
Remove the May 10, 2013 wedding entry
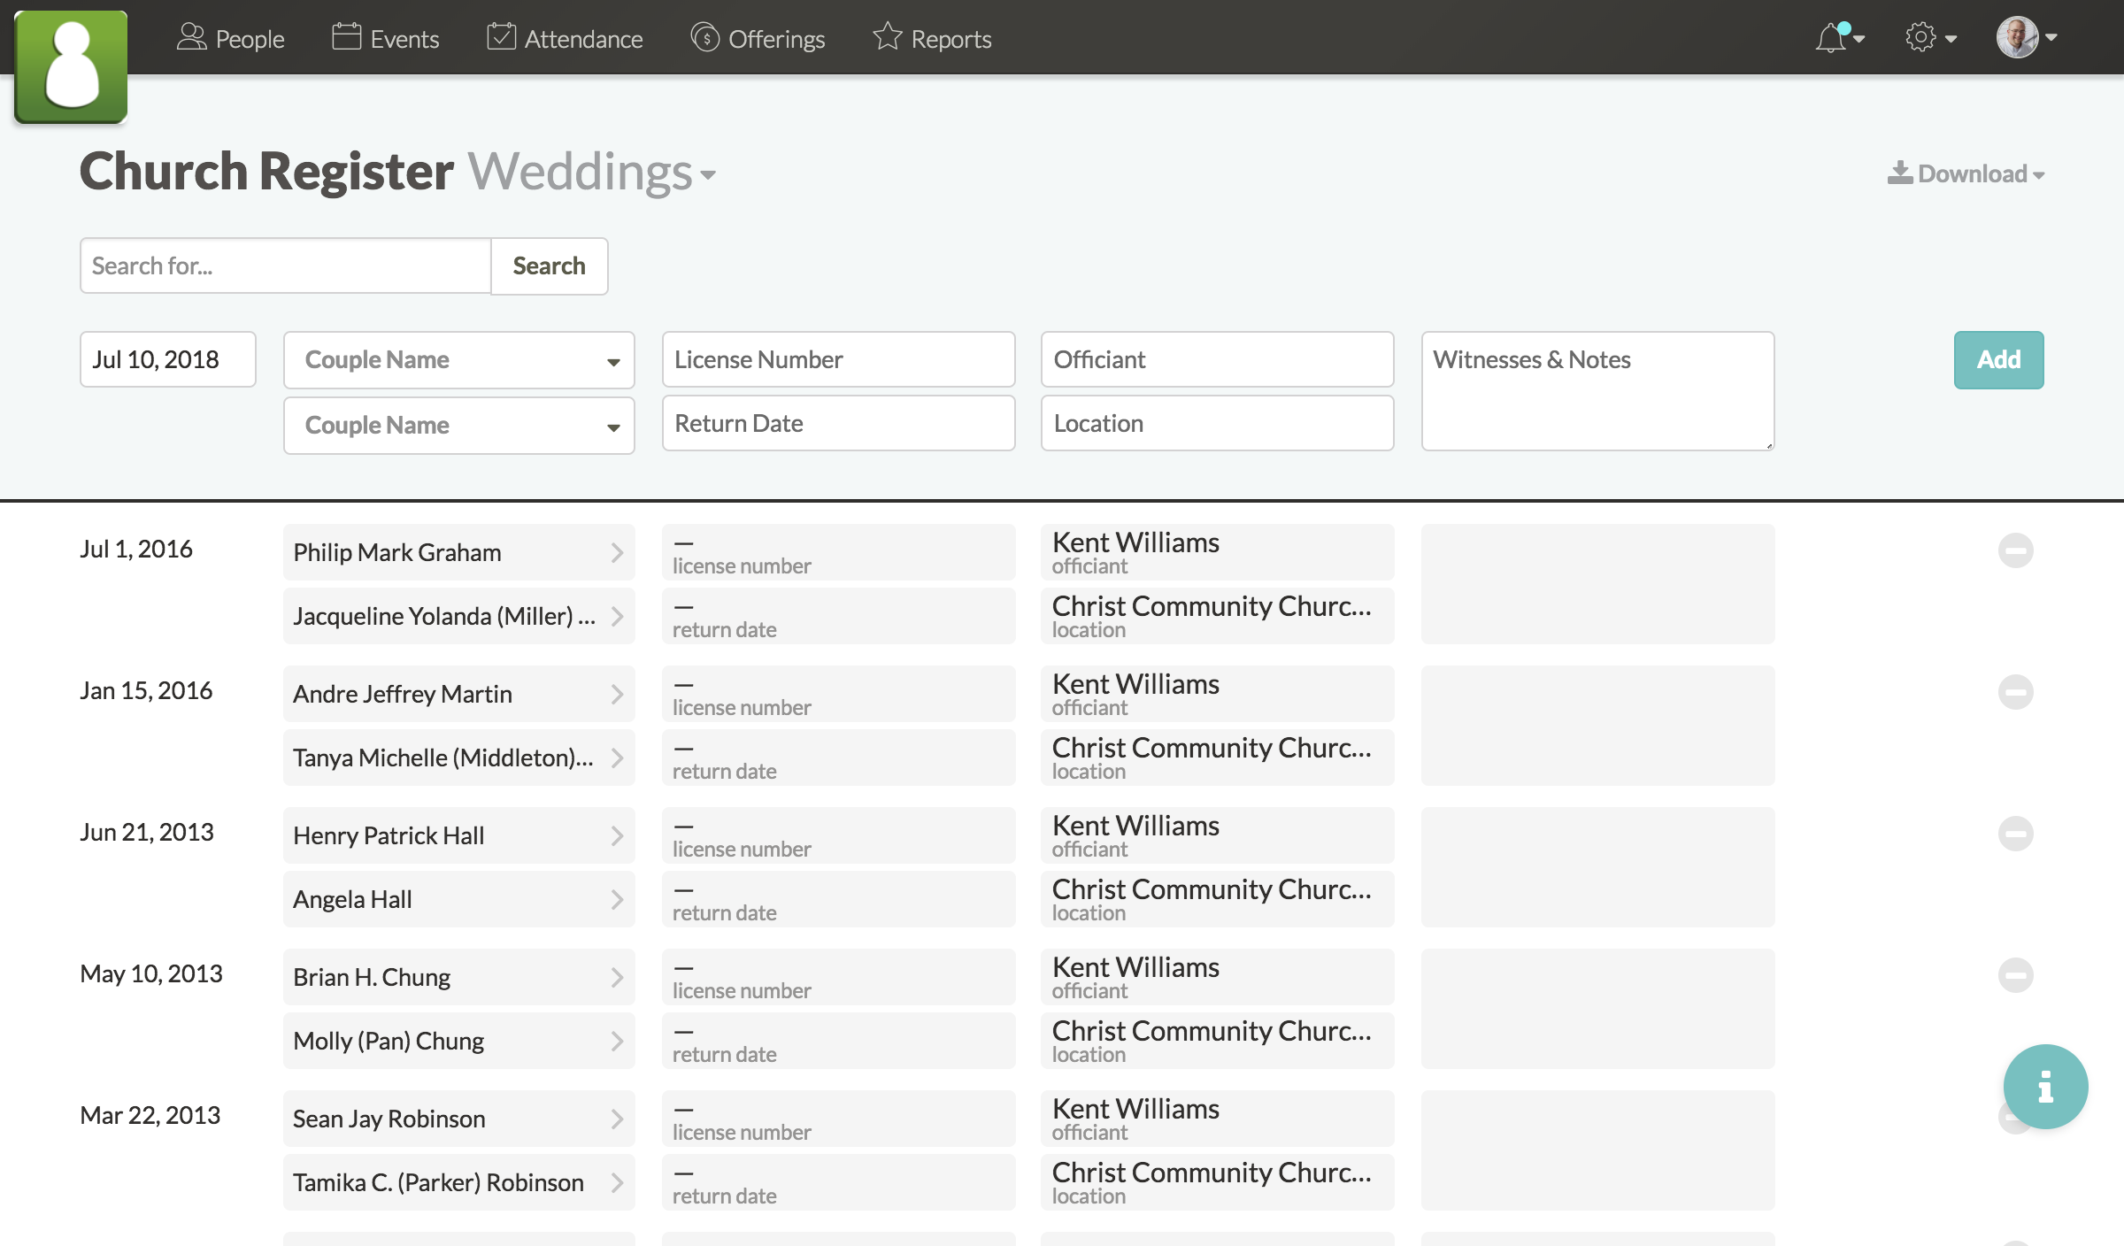pos(2015,975)
